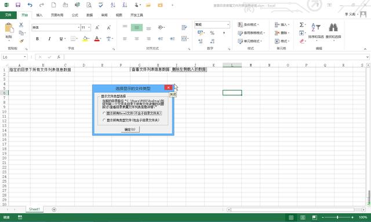The image size is (371, 222).
Task: Add a new sheet with plus button
Action: coord(54,209)
